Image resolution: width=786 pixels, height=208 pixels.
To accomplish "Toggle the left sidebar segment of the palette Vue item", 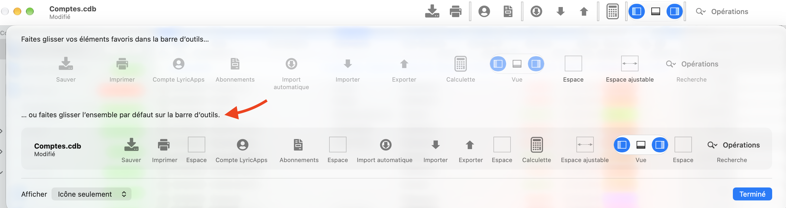I will (x=498, y=63).
